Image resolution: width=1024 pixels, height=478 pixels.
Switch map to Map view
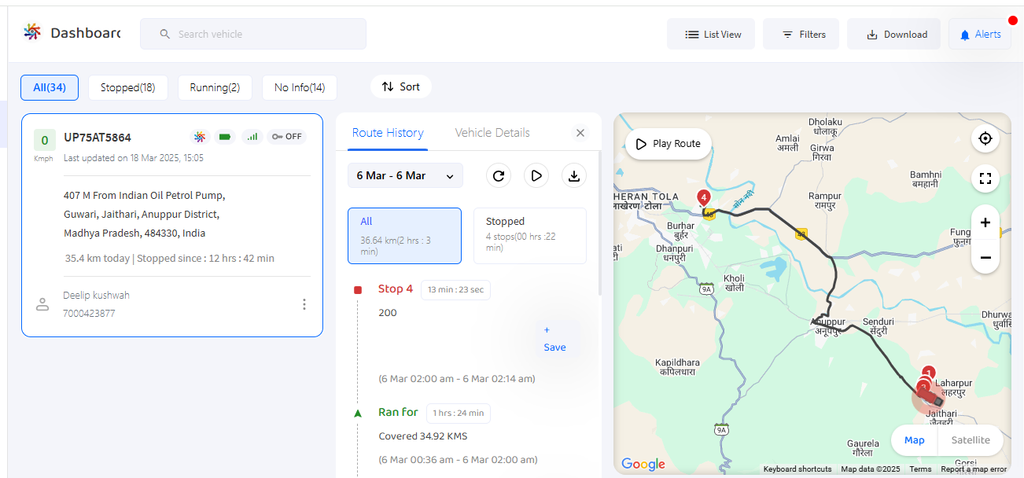pos(914,440)
